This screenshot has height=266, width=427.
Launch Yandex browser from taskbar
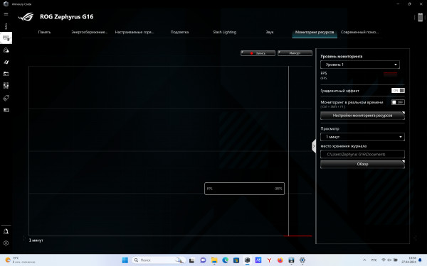(269, 260)
